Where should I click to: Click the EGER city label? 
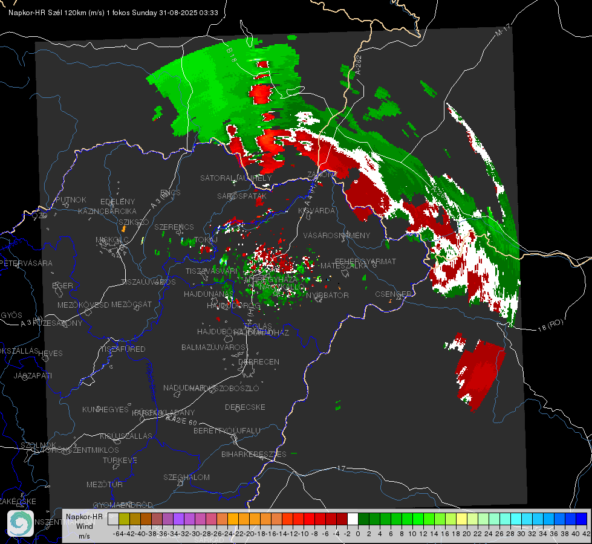[x=62, y=285]
